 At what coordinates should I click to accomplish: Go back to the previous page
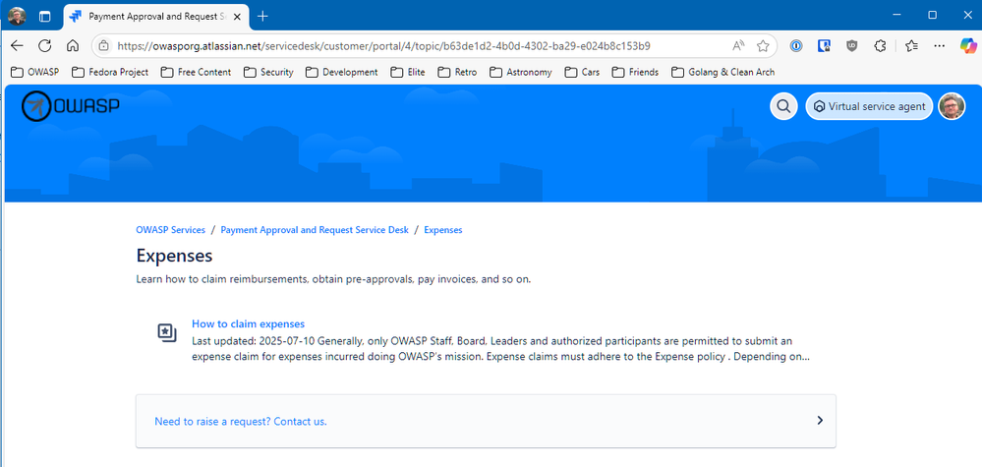coord(17,45)
